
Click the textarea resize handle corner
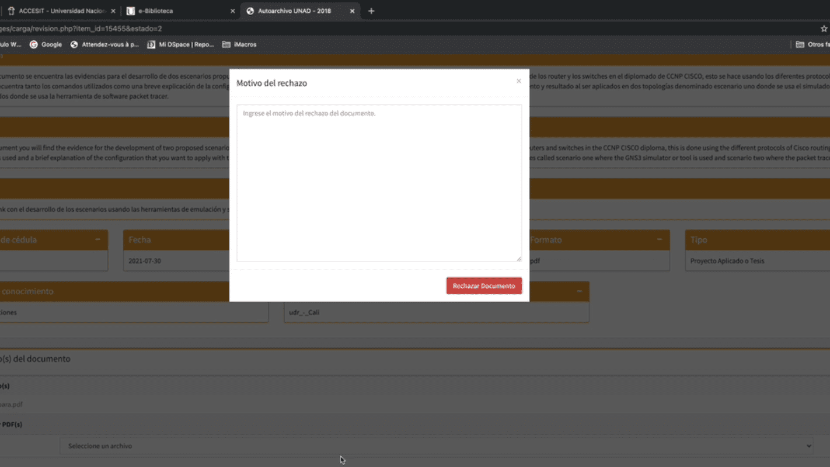coord(519,259)
